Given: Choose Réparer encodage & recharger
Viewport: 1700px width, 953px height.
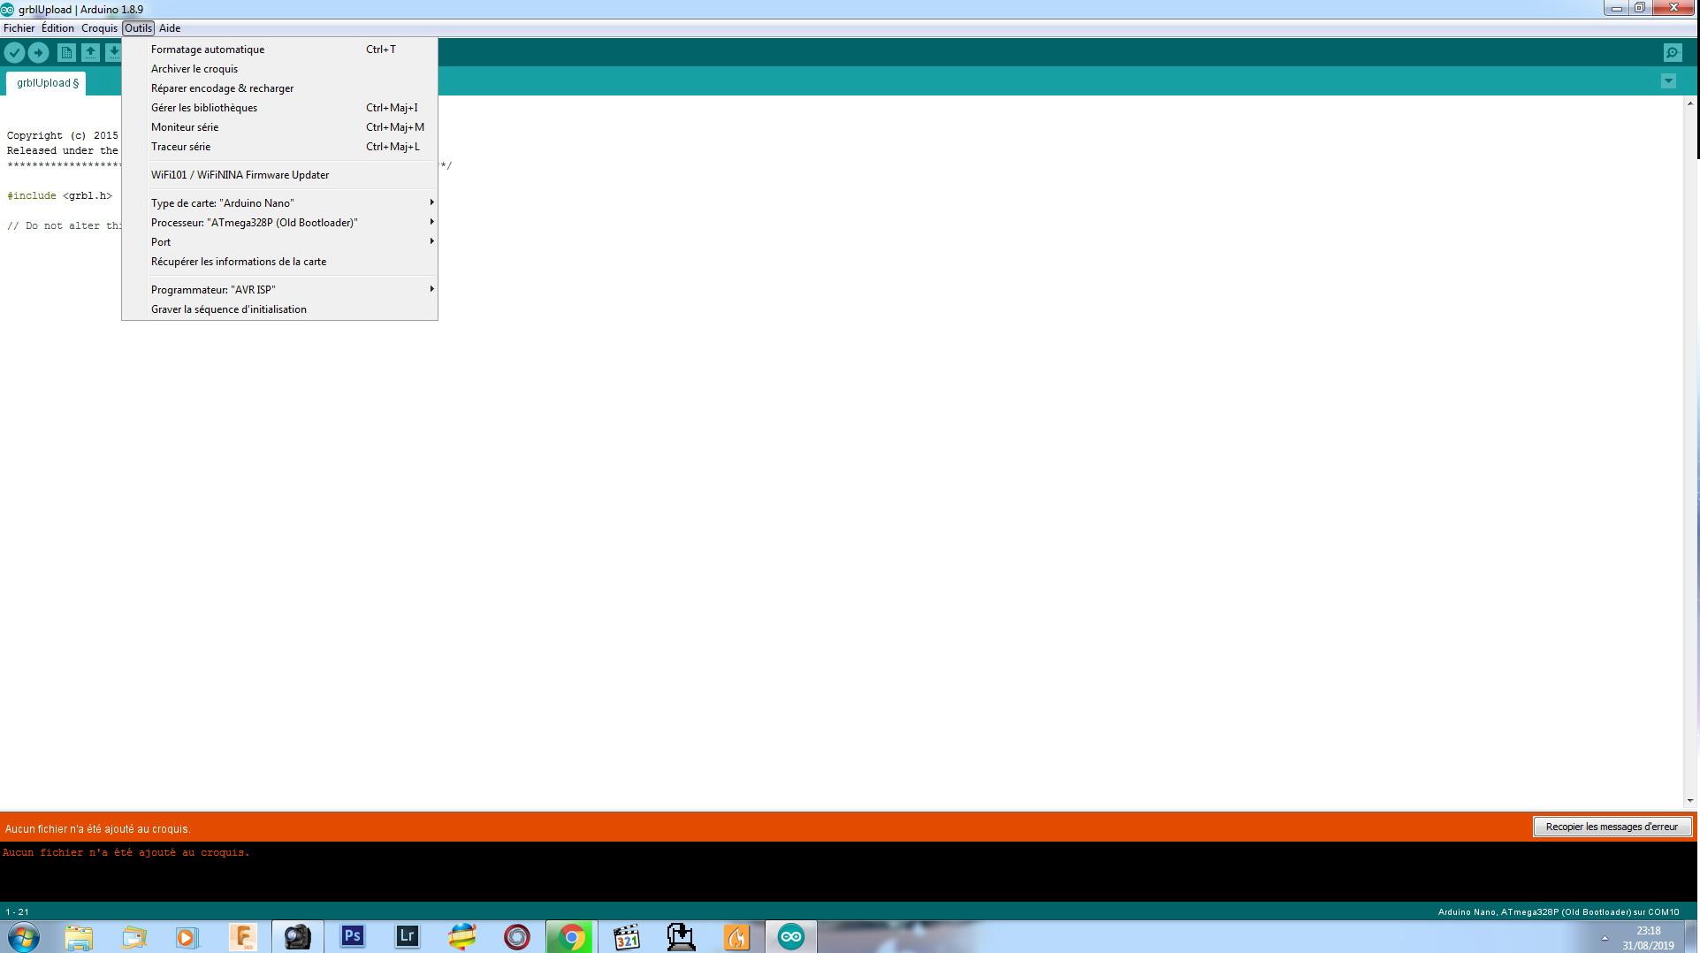Looking at the screenshot, I should [279, 88].
